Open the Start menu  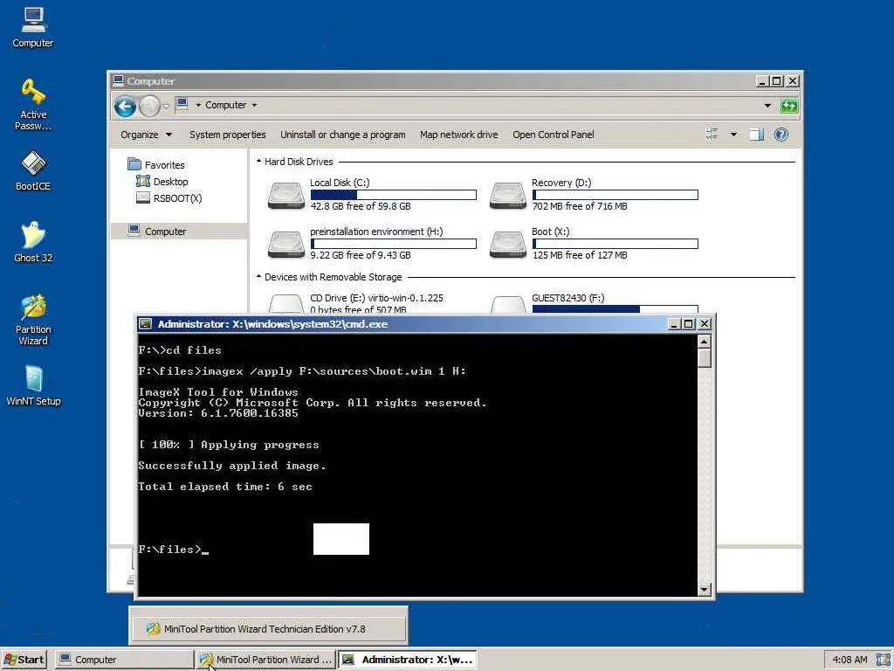click(x=24, y=660)
